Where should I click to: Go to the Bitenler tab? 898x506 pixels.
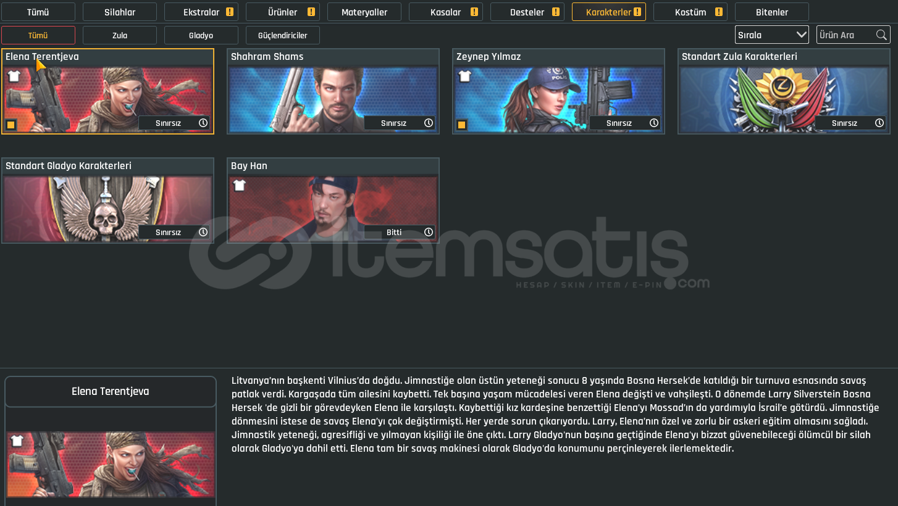click(772, 12)
